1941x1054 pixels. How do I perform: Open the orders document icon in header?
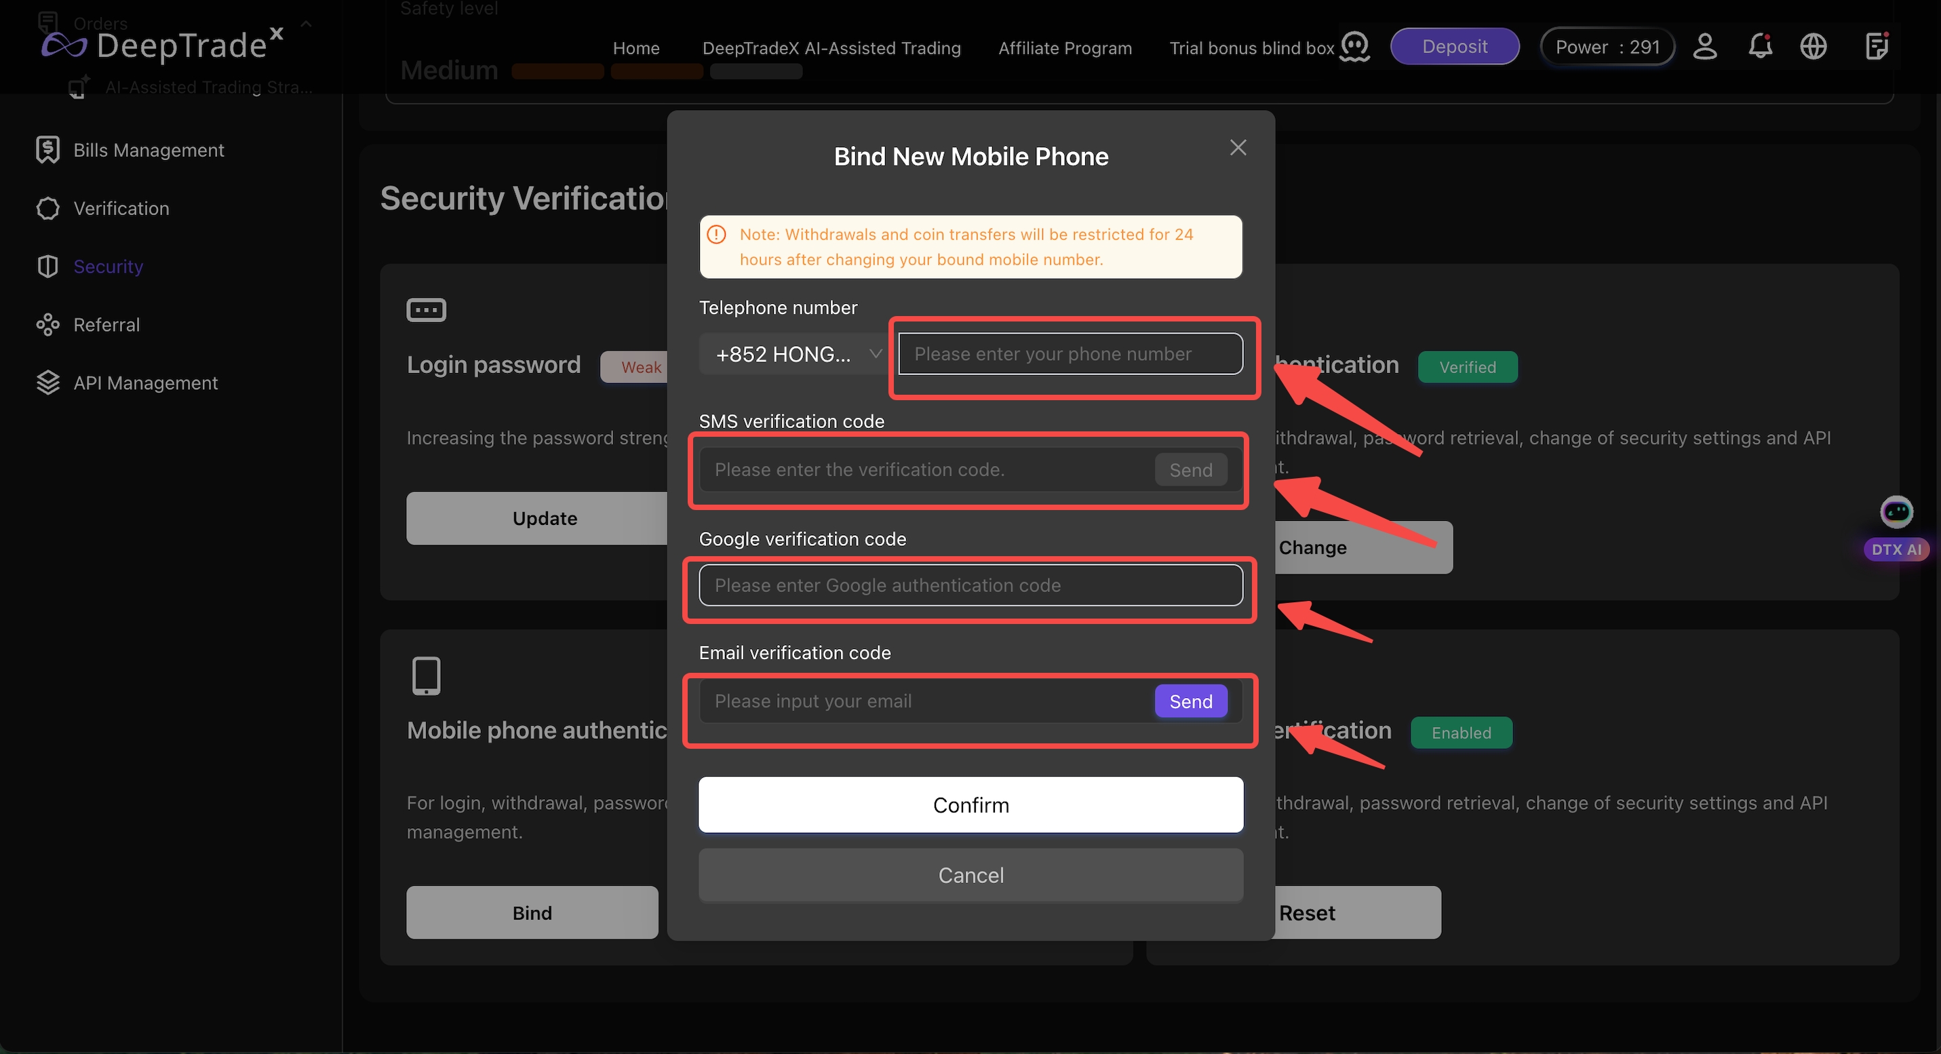1876,46
